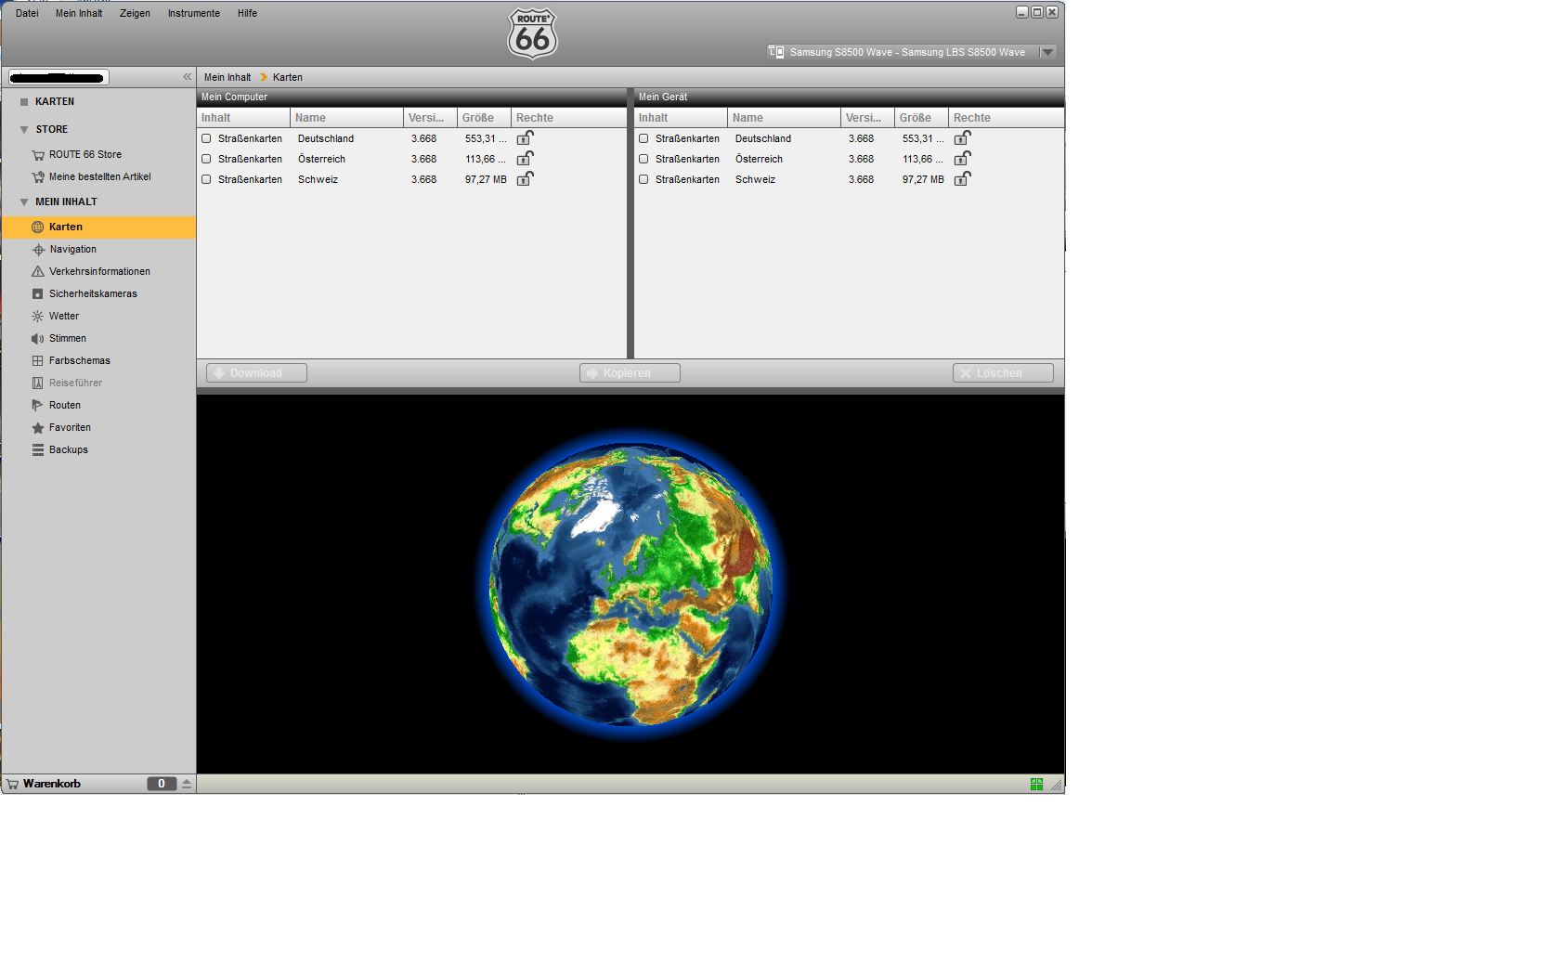Click the Stimmen speaker icon
Screen dimensions: 1560x975
[38, 339]
